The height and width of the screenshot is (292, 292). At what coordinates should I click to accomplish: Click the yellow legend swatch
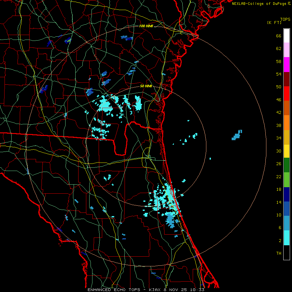coord(286,151)
